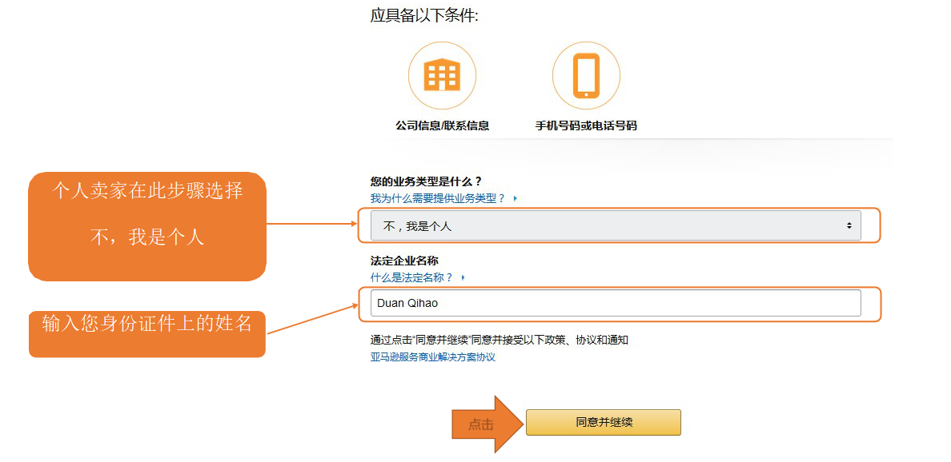
Task: Click the company information building icon
Action: coord(442,75)
